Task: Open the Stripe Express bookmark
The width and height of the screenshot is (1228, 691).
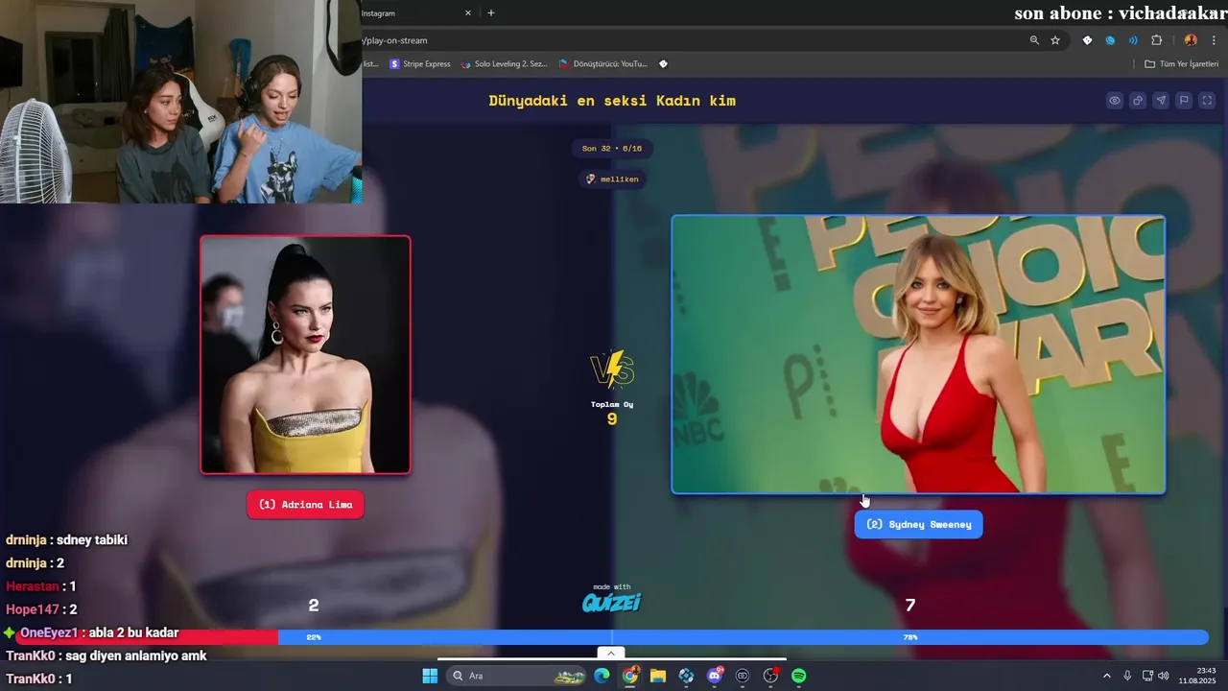Action: coord(420,64)
